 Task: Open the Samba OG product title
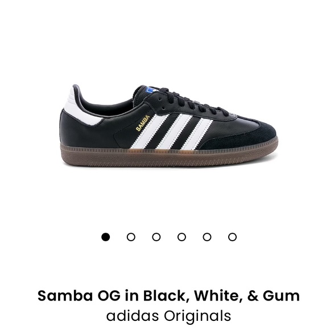168,295
